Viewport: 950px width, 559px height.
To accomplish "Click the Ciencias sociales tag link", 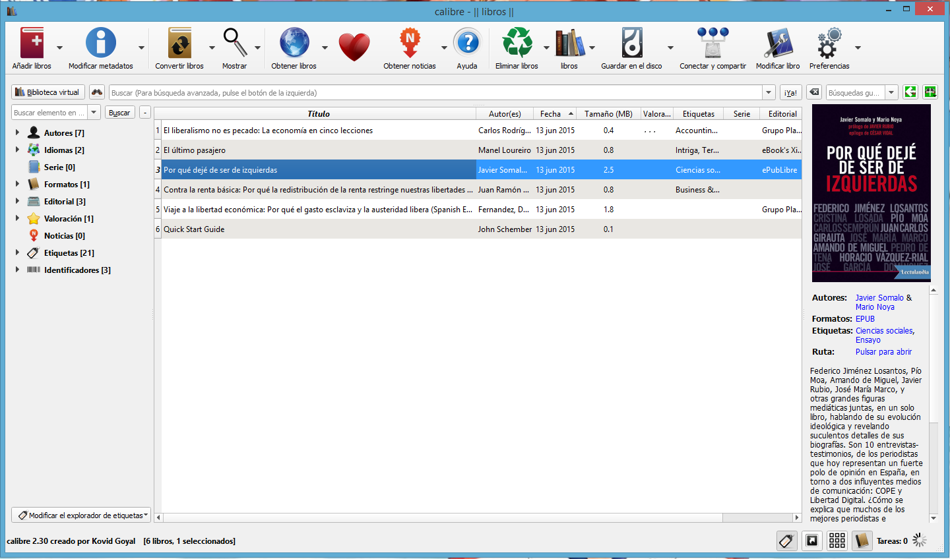I will click(884, 331).
